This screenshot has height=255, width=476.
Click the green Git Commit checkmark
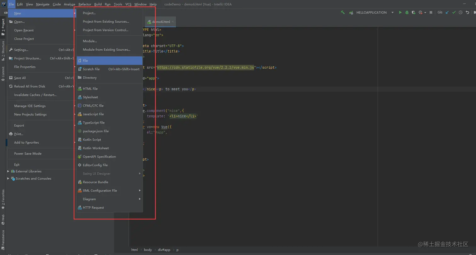(454, 13)
